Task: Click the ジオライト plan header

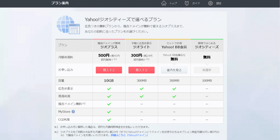Action: point(142,45)
